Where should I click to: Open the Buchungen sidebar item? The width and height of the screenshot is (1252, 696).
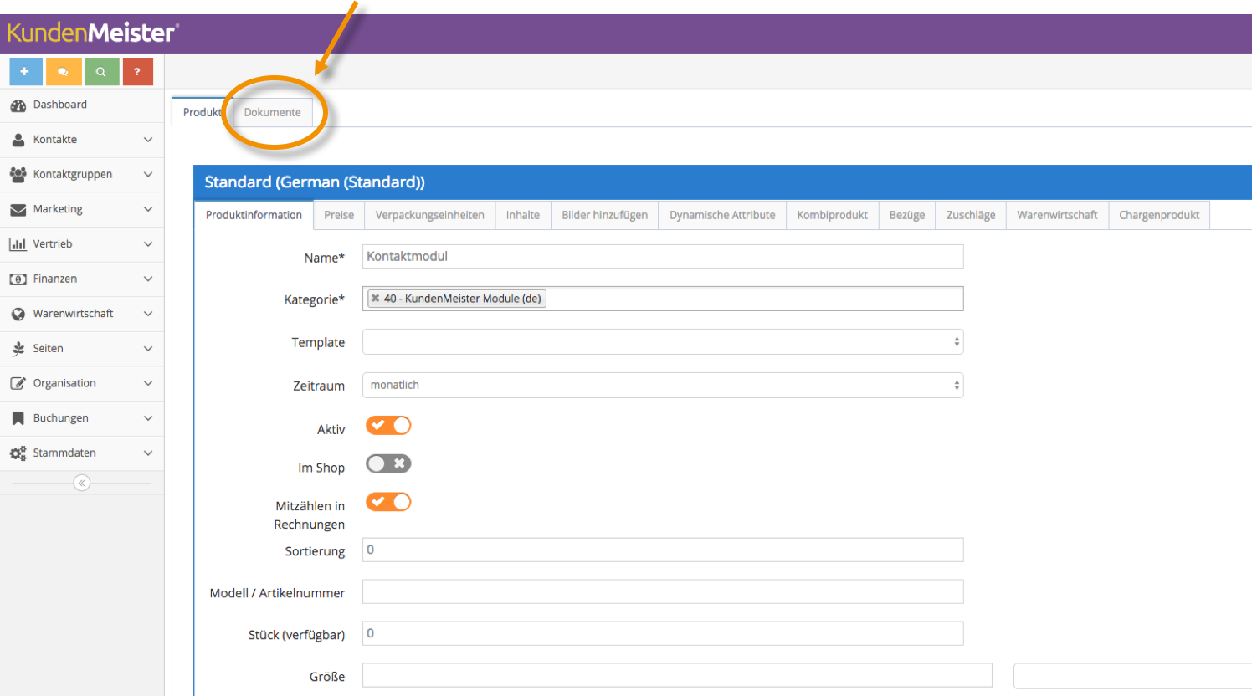coord(82,418)
